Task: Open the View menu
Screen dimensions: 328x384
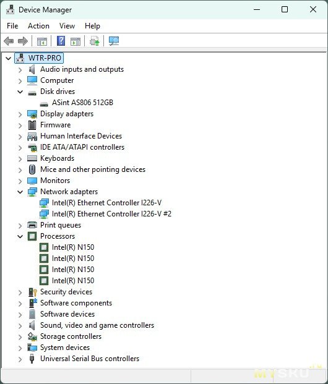Action: 67,26
